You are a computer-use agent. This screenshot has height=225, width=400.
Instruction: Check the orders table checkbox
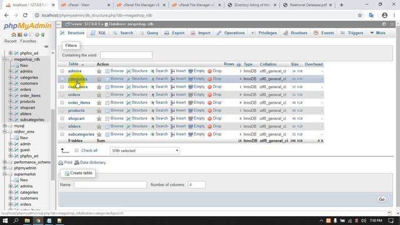62,94
